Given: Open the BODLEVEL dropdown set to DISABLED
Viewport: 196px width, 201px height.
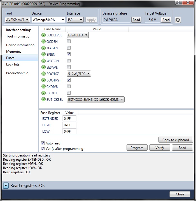Looking at the screenshot, I should pyautogui.click(x=78, y=35).
